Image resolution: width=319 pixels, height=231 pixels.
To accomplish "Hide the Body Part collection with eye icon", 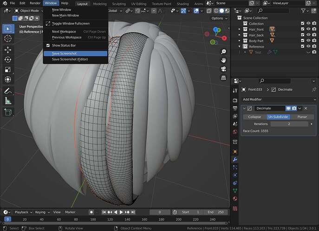I will click(308, 41).
